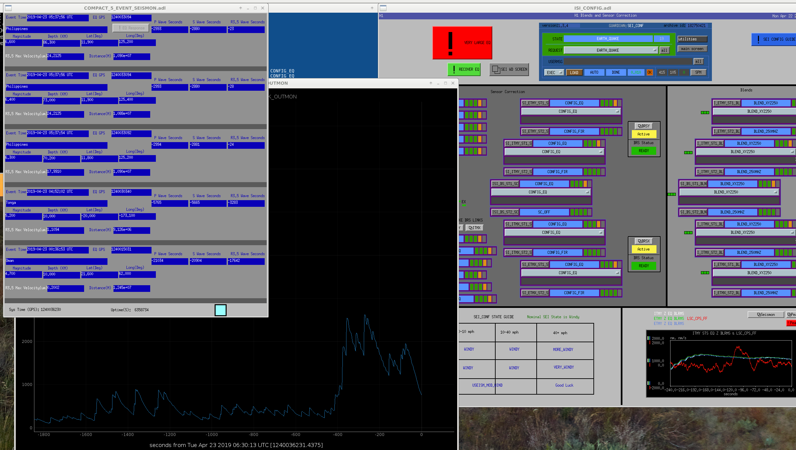This screenshot has width=796, height=450.
Task: Click the 'Tonga' event location field
Action: click(x=56, y=203)
